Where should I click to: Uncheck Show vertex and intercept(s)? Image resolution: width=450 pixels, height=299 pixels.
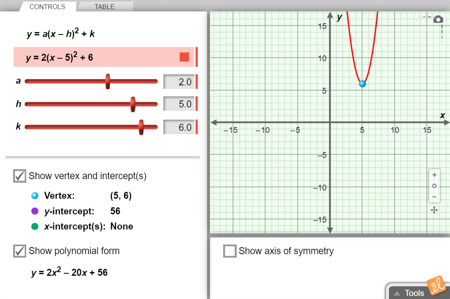pos(19,176)
